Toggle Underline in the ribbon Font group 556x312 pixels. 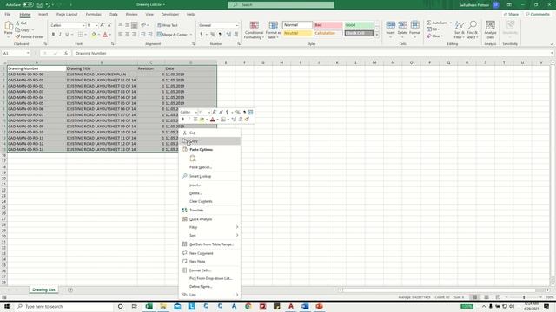point(67,35)
